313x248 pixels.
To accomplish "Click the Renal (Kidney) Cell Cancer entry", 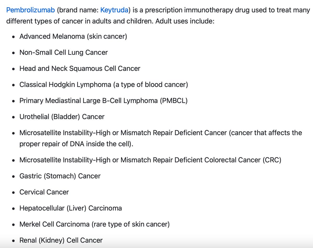I will coord(61,240).
